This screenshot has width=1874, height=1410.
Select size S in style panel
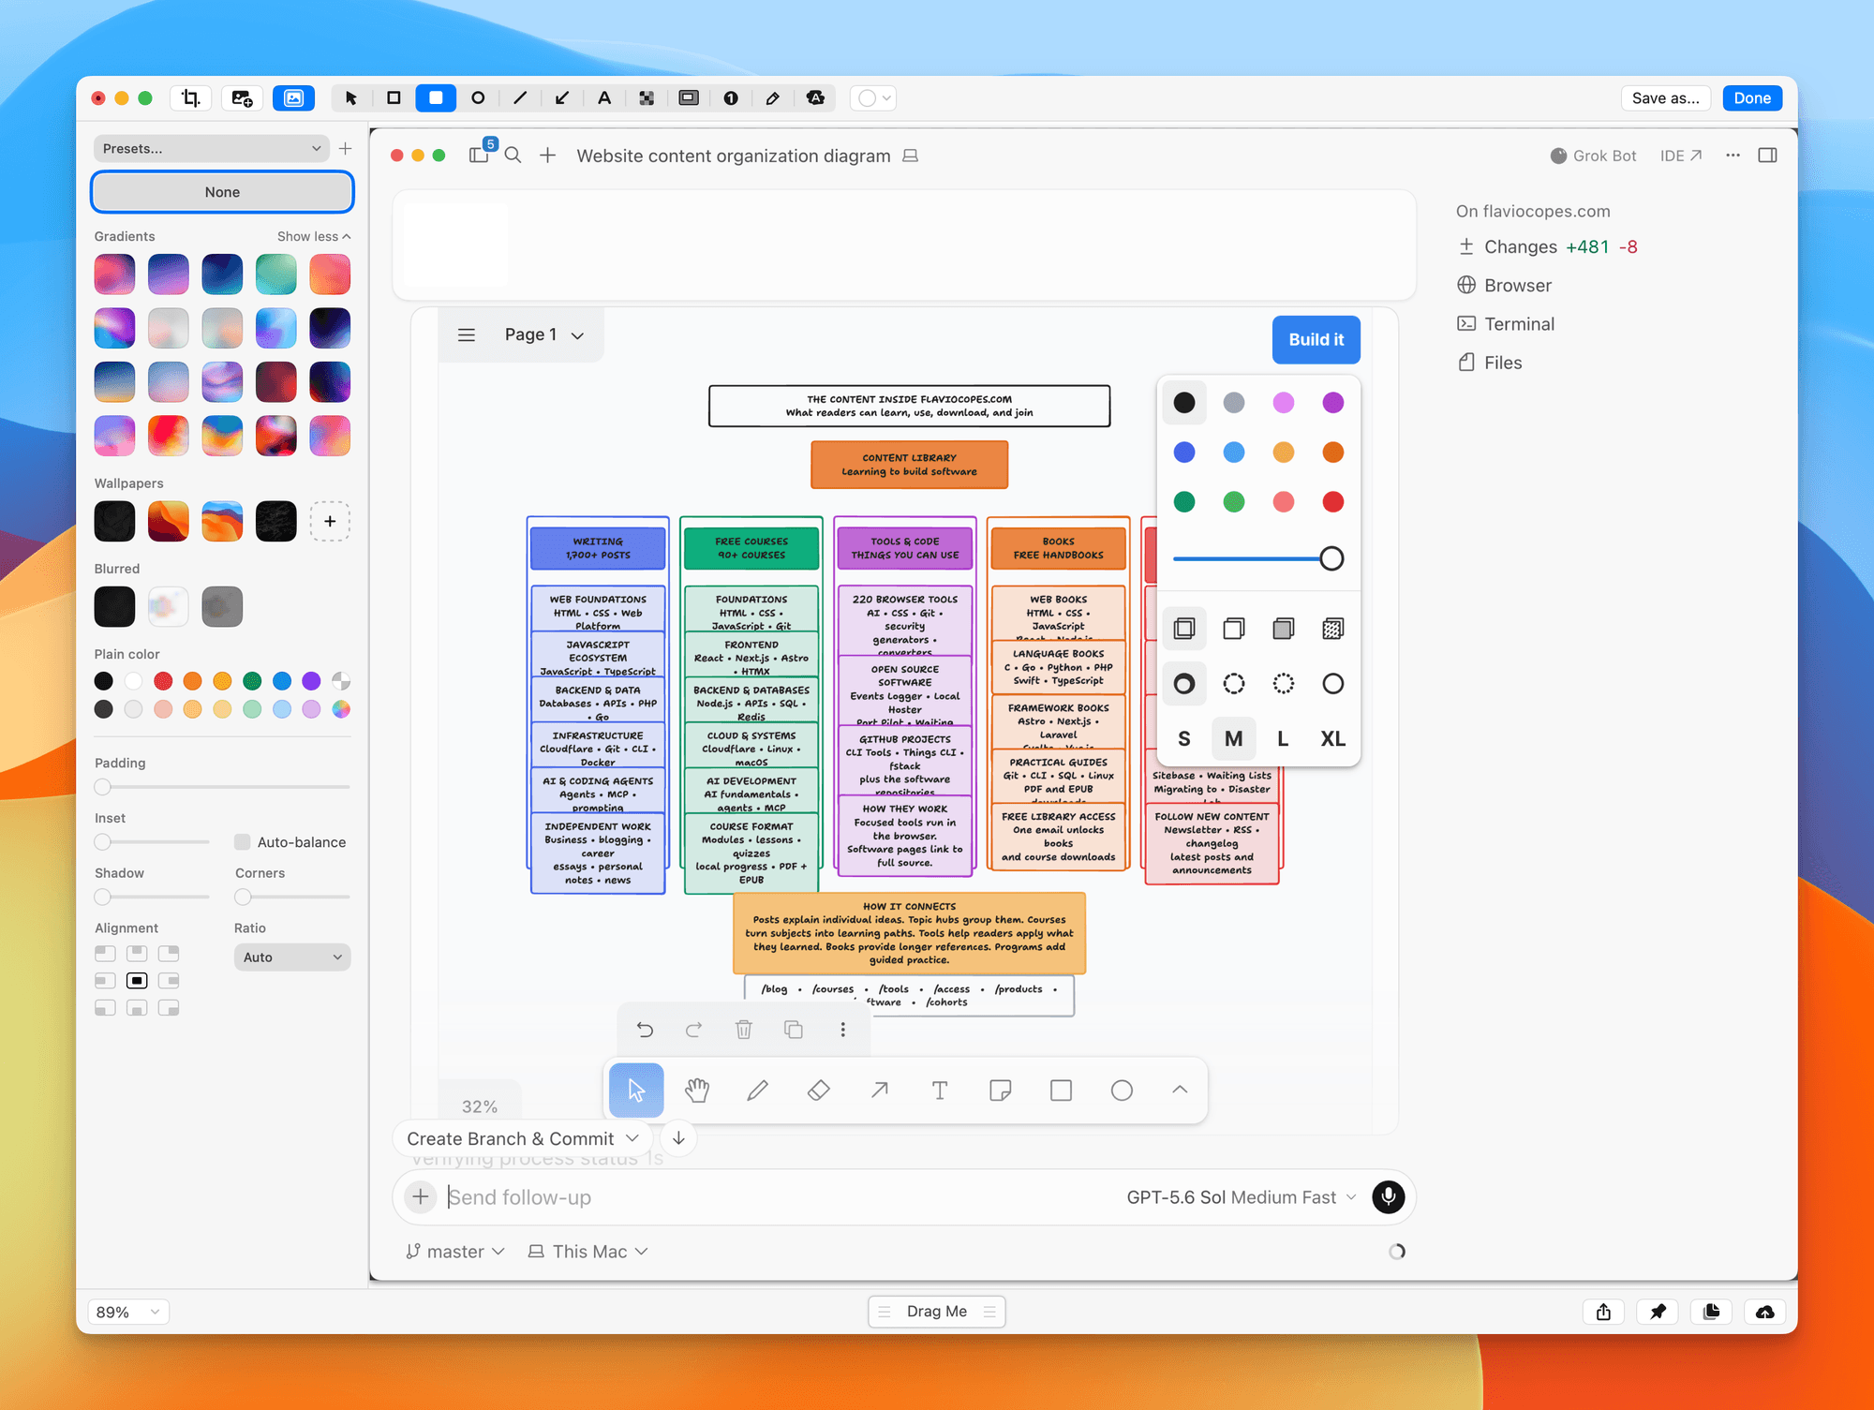(1184, 739)
